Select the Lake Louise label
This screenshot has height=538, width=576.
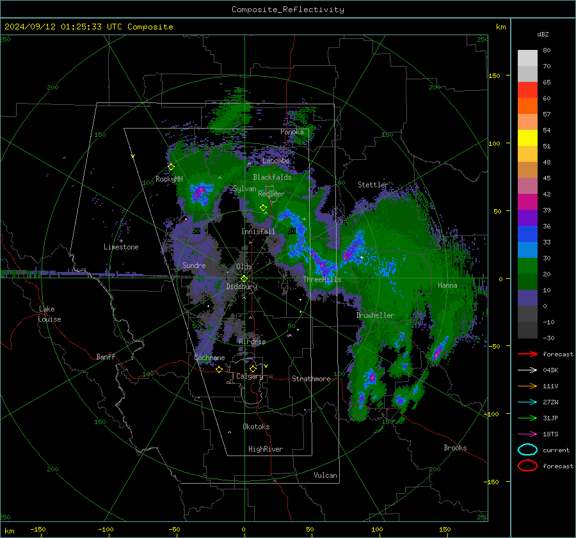pos(49,314)
